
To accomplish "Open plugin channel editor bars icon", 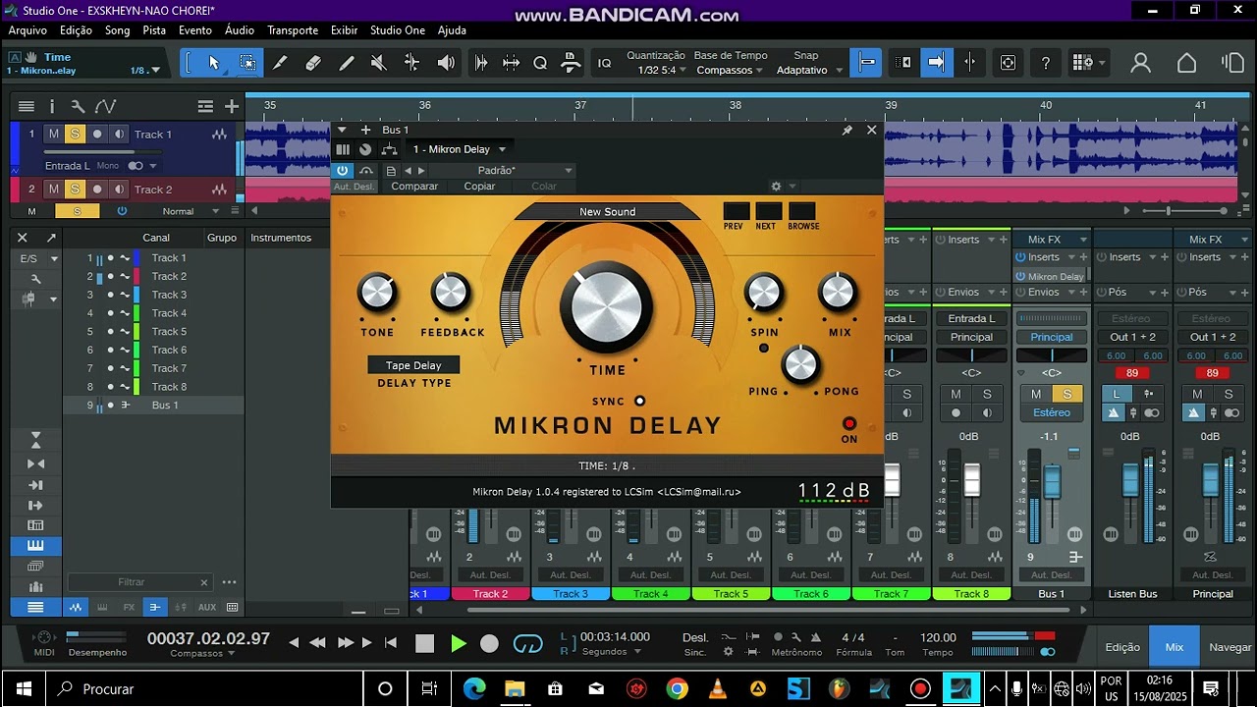I will (343, 149).
